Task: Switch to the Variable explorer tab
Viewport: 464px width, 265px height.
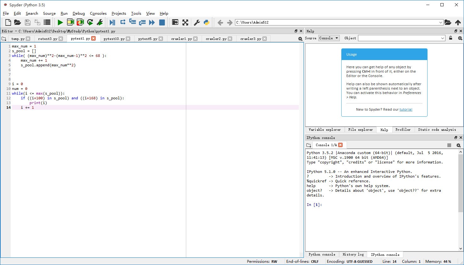Action: [325, 130]
